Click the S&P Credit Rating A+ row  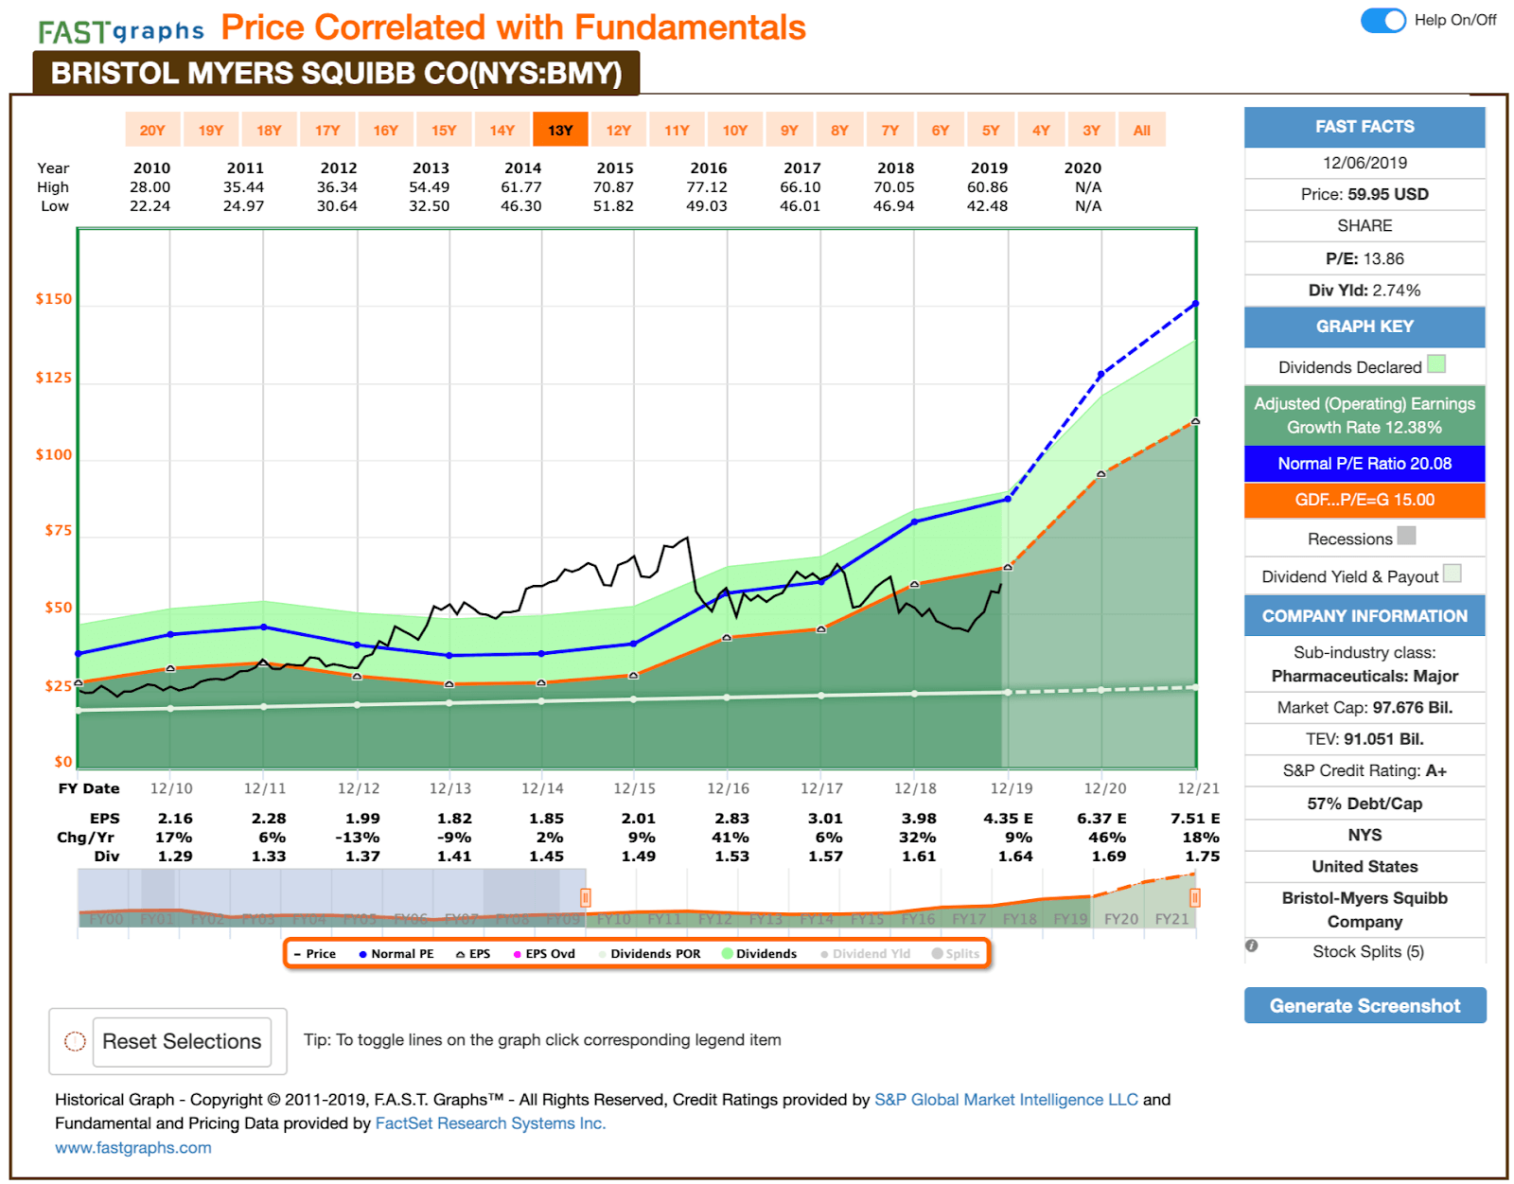pyautogui.click(x=1364, y=770)
